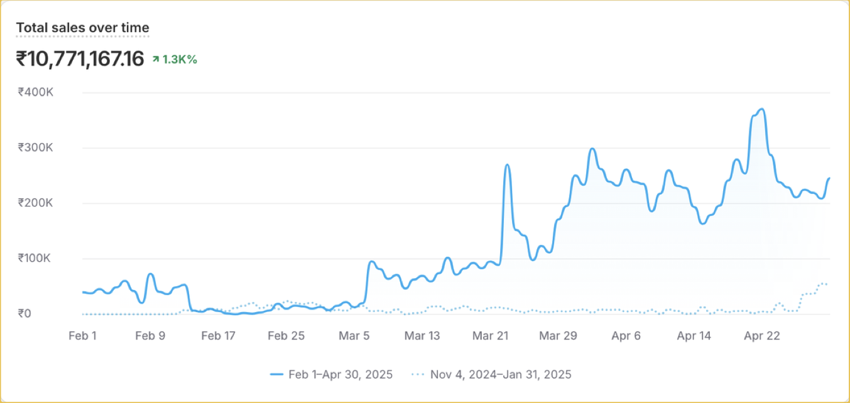Open the Total sales over time report

coord(82,28)
